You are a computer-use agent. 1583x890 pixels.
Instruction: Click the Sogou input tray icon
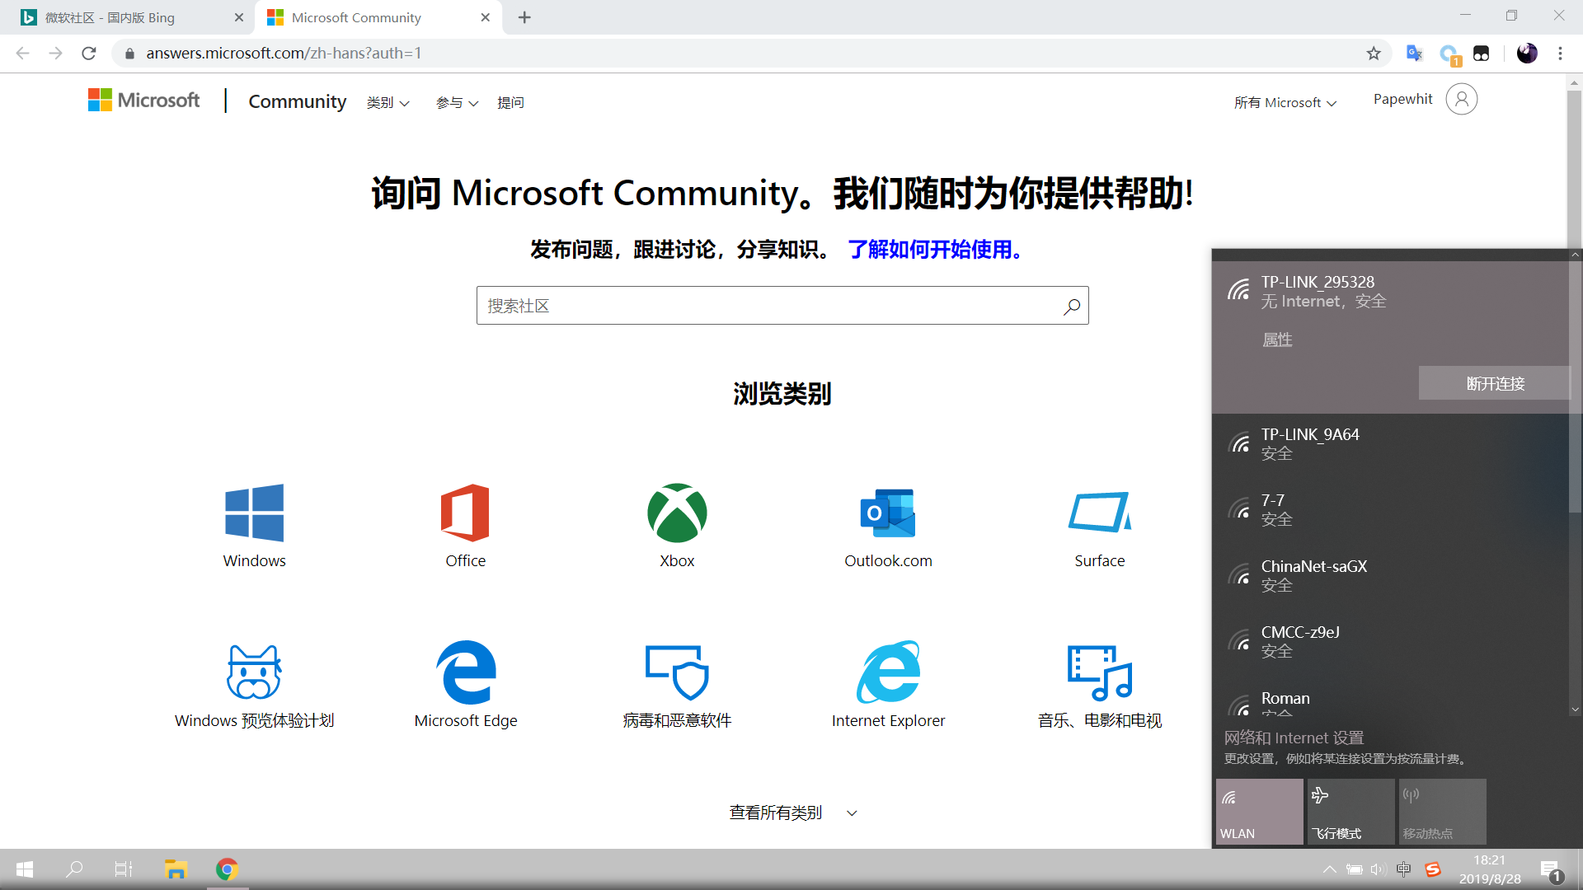point(1433,869)
